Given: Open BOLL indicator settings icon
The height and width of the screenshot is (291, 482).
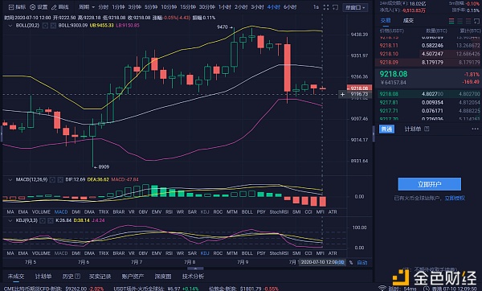Looking at the screenshot, I should 45,26.
